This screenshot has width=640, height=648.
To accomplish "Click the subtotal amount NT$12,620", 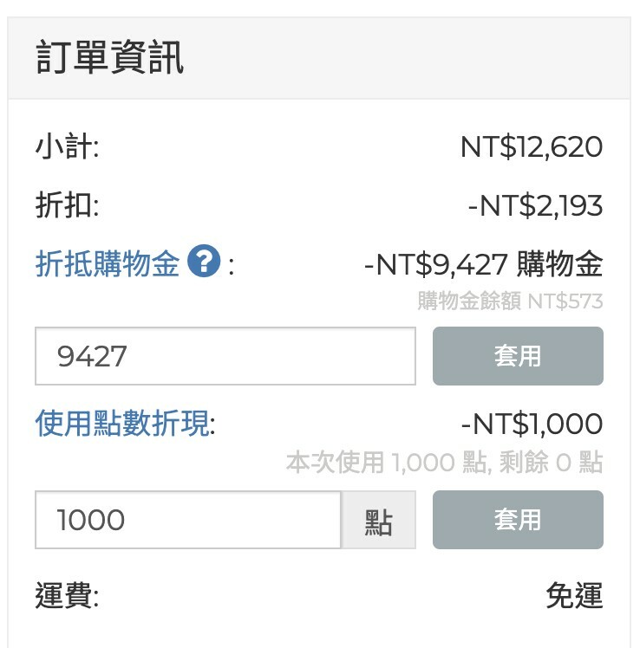I will (531, 146).
